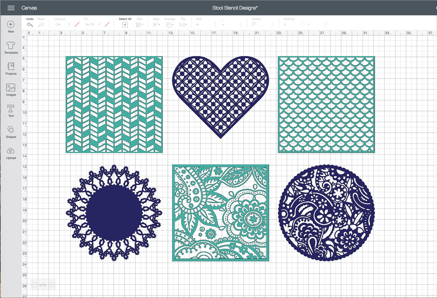
Task: Open the Align dropdown menu
Action: pyautogui.click(x=156, y=25)
